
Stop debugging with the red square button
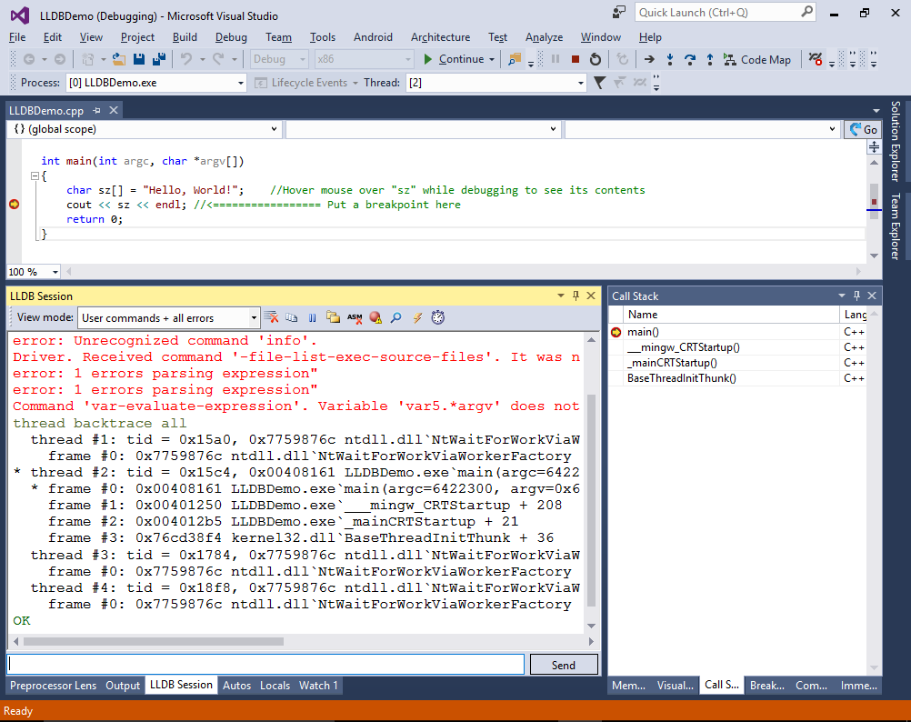coord(576,59)
